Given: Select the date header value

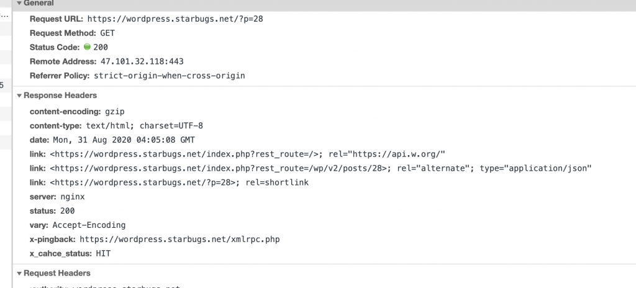Looking at the screenshot, I should (124, 140).
